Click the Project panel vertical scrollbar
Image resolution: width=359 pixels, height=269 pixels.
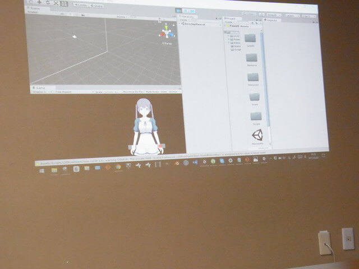(265, 79)
